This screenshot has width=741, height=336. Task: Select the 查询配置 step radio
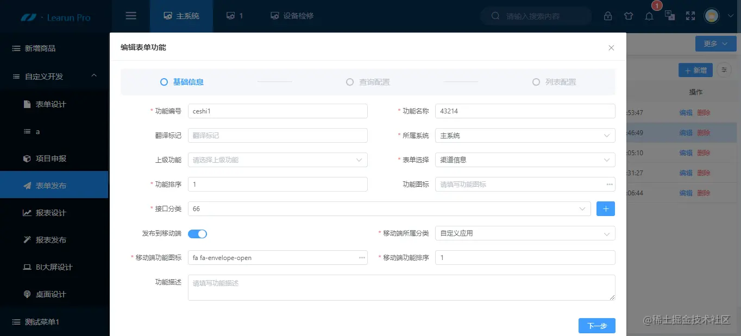pyautogui.click(x=350, y=81)
